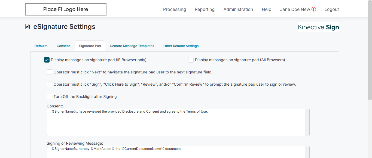
Task: Click the Logout link
Action: click(x=332, y=9)
